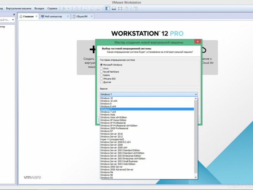Select the Другая radio button

(101, 82)
